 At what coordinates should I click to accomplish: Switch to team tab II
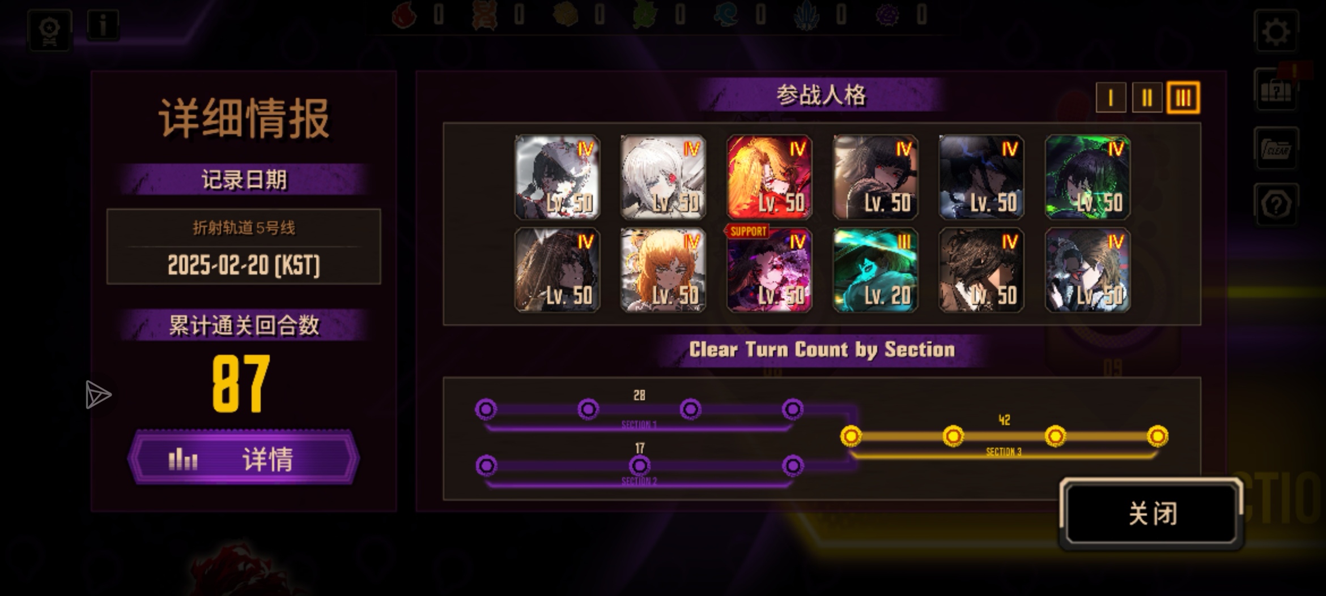pos(1147,98)
